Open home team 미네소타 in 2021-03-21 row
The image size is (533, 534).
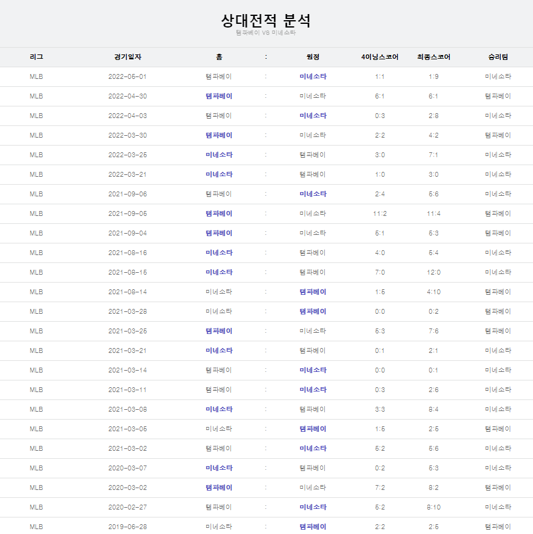(219, 350)
